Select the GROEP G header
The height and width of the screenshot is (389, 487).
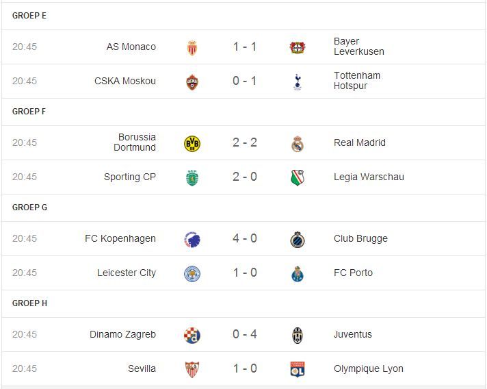29,208
